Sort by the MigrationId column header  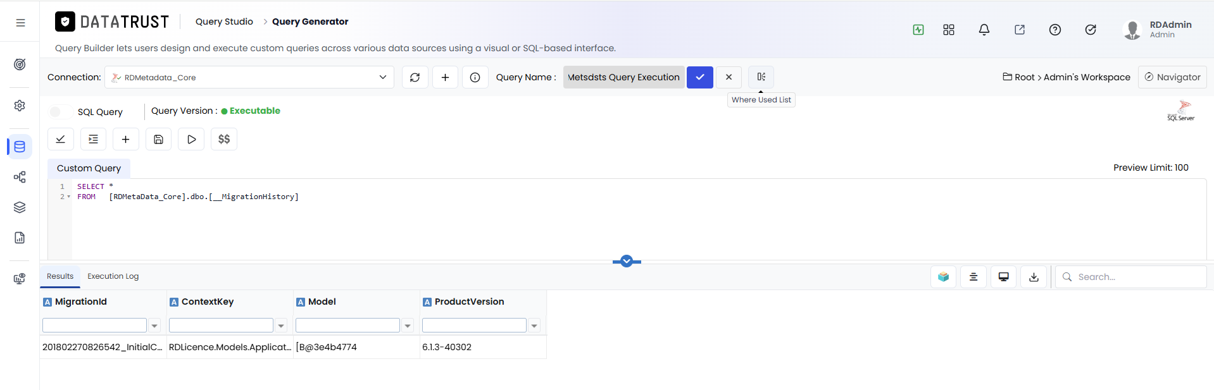click(81, 302)
